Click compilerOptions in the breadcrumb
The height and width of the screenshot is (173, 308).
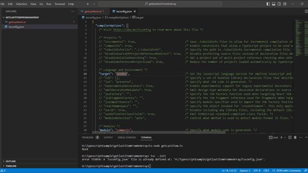point(118,17)
